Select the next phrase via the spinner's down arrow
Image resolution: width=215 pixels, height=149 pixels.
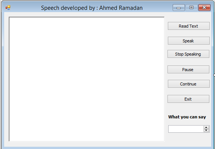pyautogui.click(x=206, y=130)
